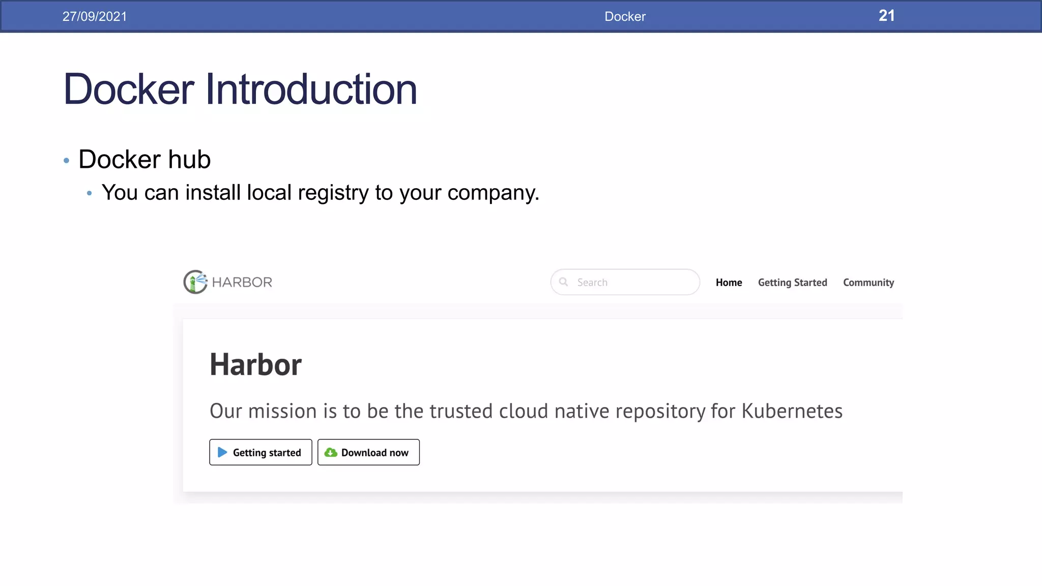Screen dimensions: 1042x586
Task: Select the Docker Introduction slide title
Action: coord(240,90)
